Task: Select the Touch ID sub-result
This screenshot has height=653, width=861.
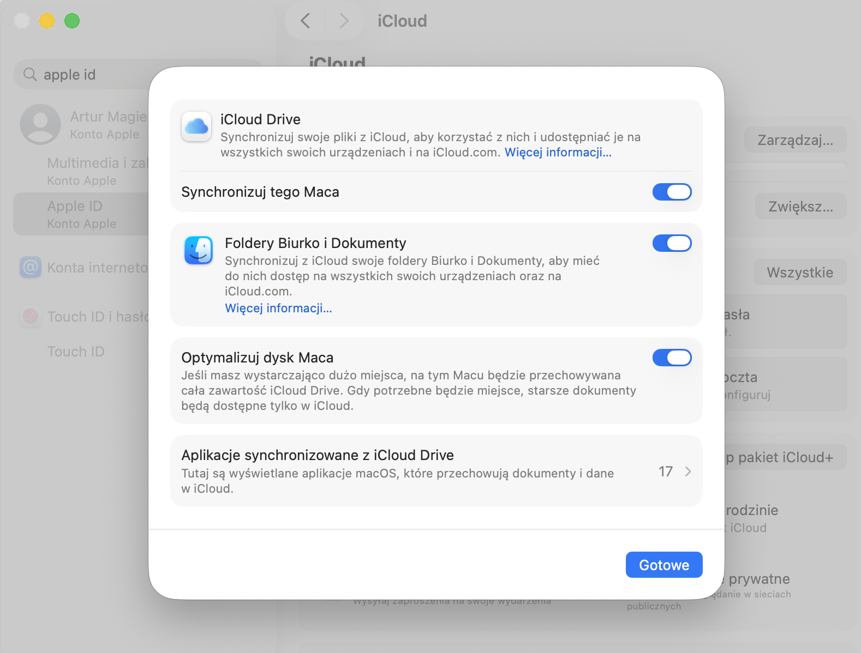Action: click(75, 352)
